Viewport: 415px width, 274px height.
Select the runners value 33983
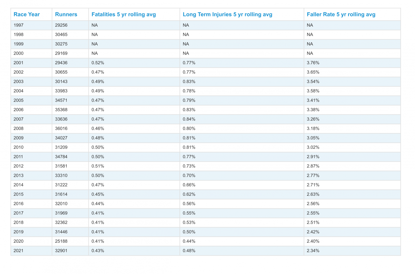click(x=61, y=91)
